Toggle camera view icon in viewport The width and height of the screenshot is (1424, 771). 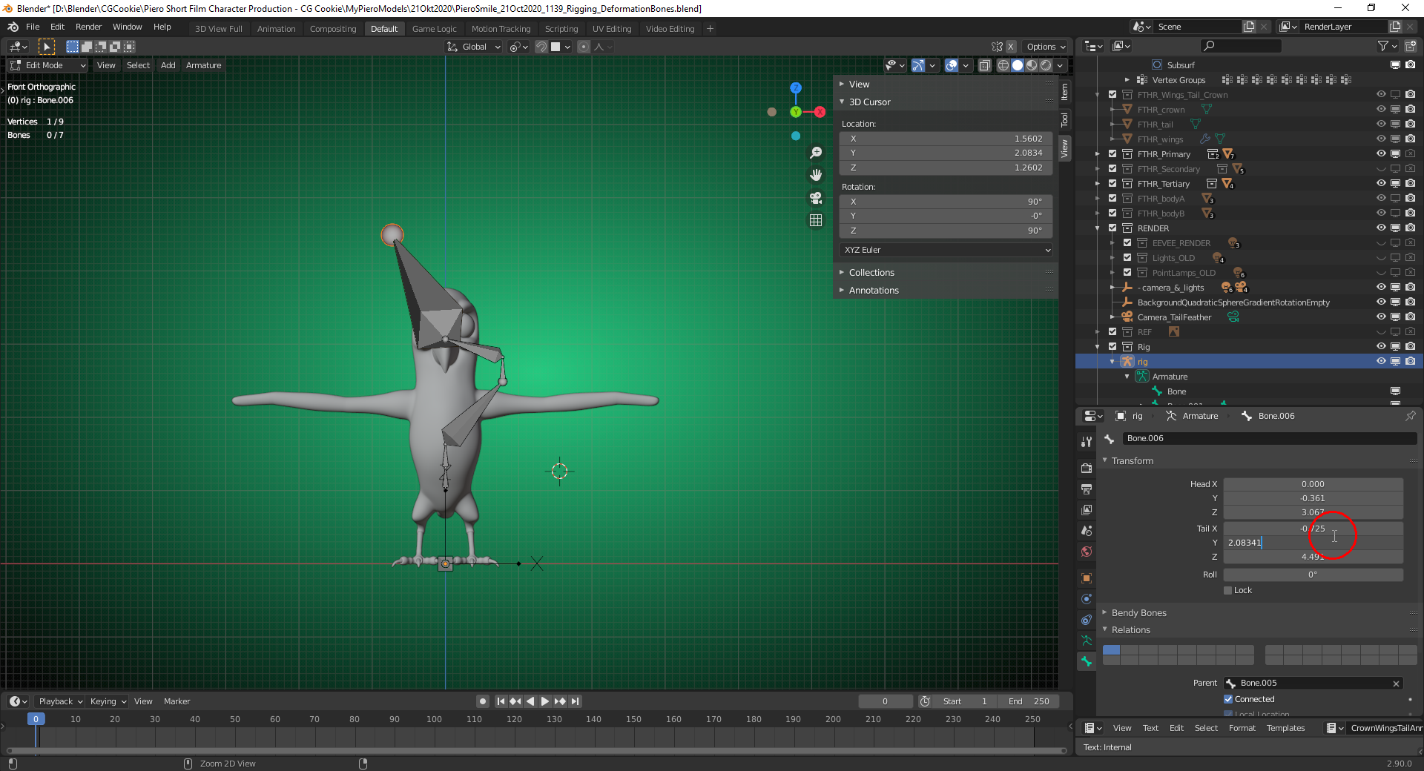pos(816,198)
